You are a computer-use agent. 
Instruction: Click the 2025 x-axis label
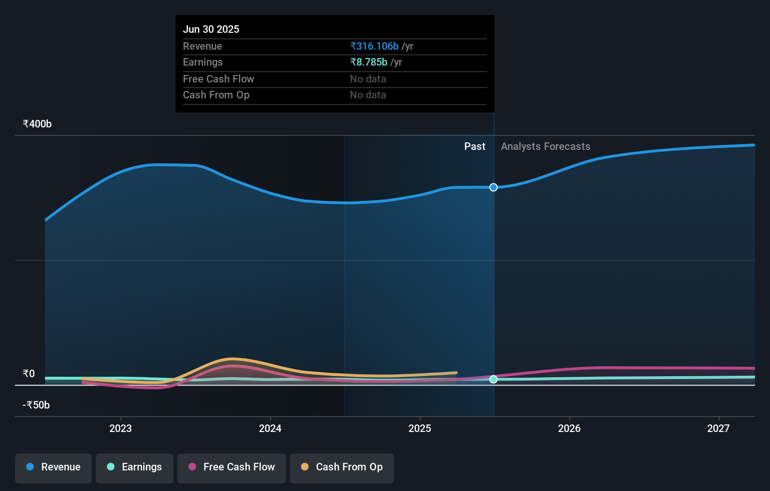tap(420, 428)
